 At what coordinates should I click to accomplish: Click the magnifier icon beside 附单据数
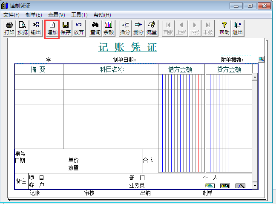click(x=261, y=59)
